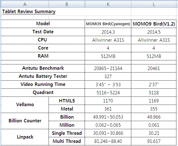178x146 pixels.
Task: Select the 'MOMO9 Bird(Cyanogen)' cell
Action: coord(108,24)
